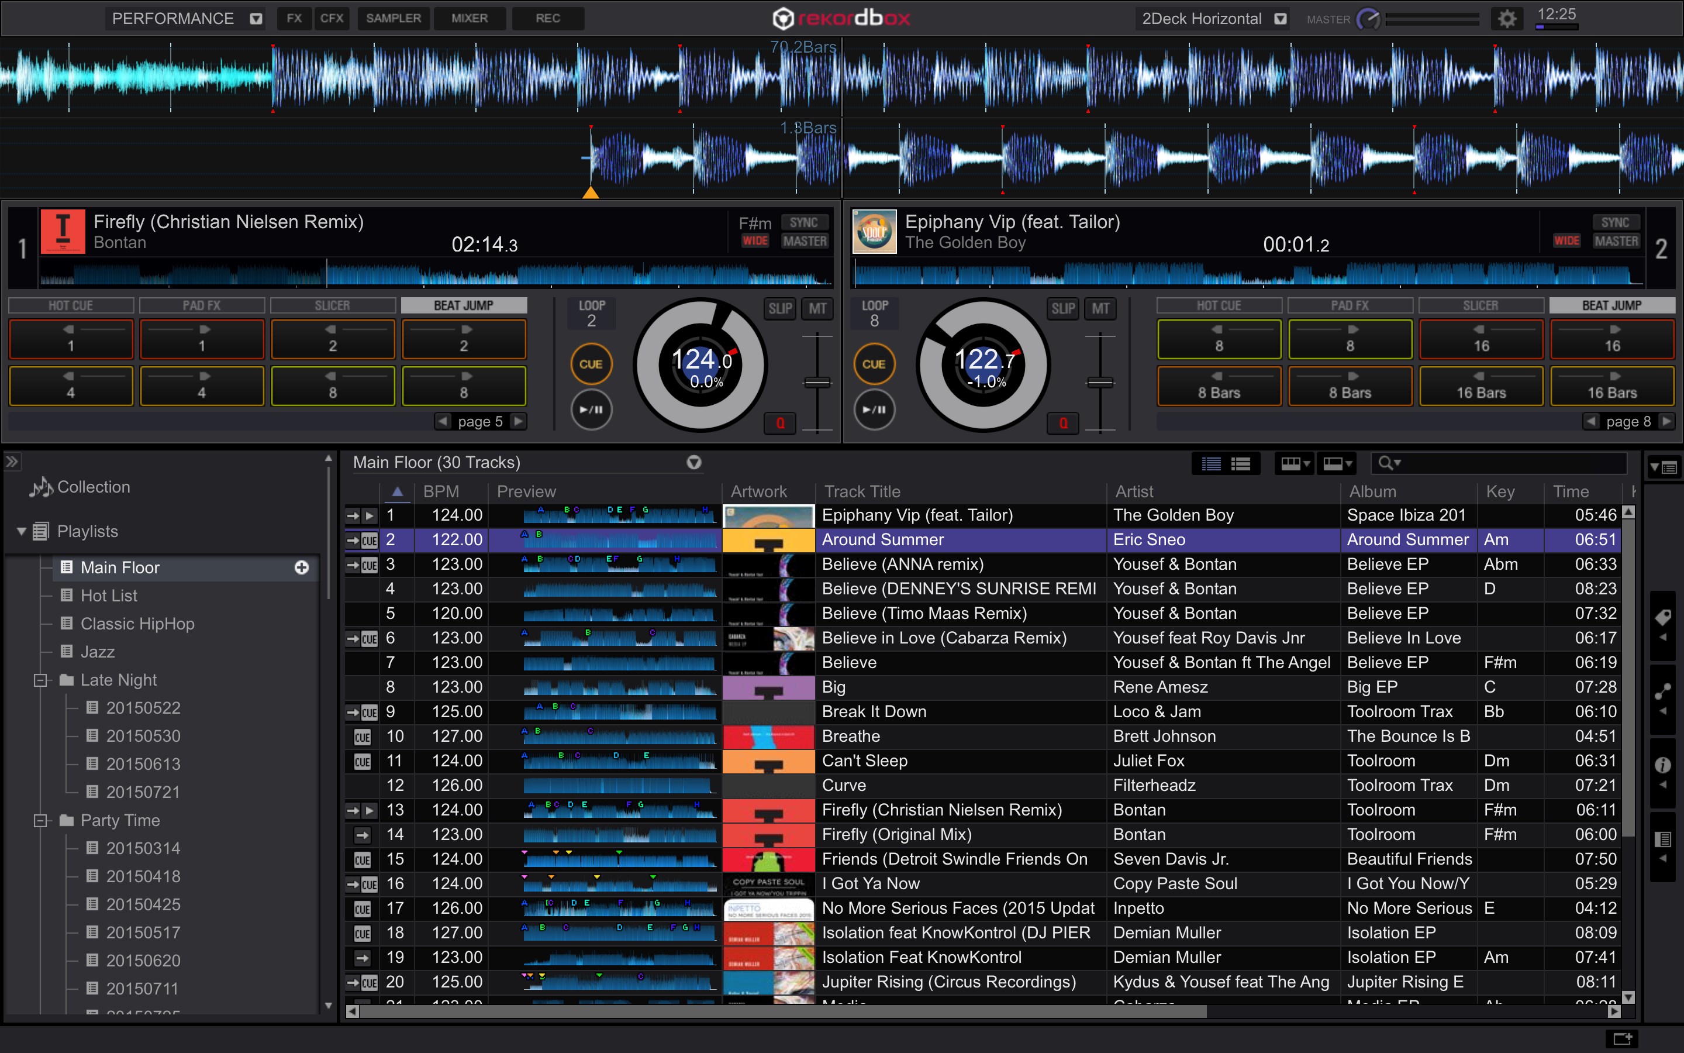Click the search magnifier icon
This screenshot has height=1053, width=1684.
1386,463
